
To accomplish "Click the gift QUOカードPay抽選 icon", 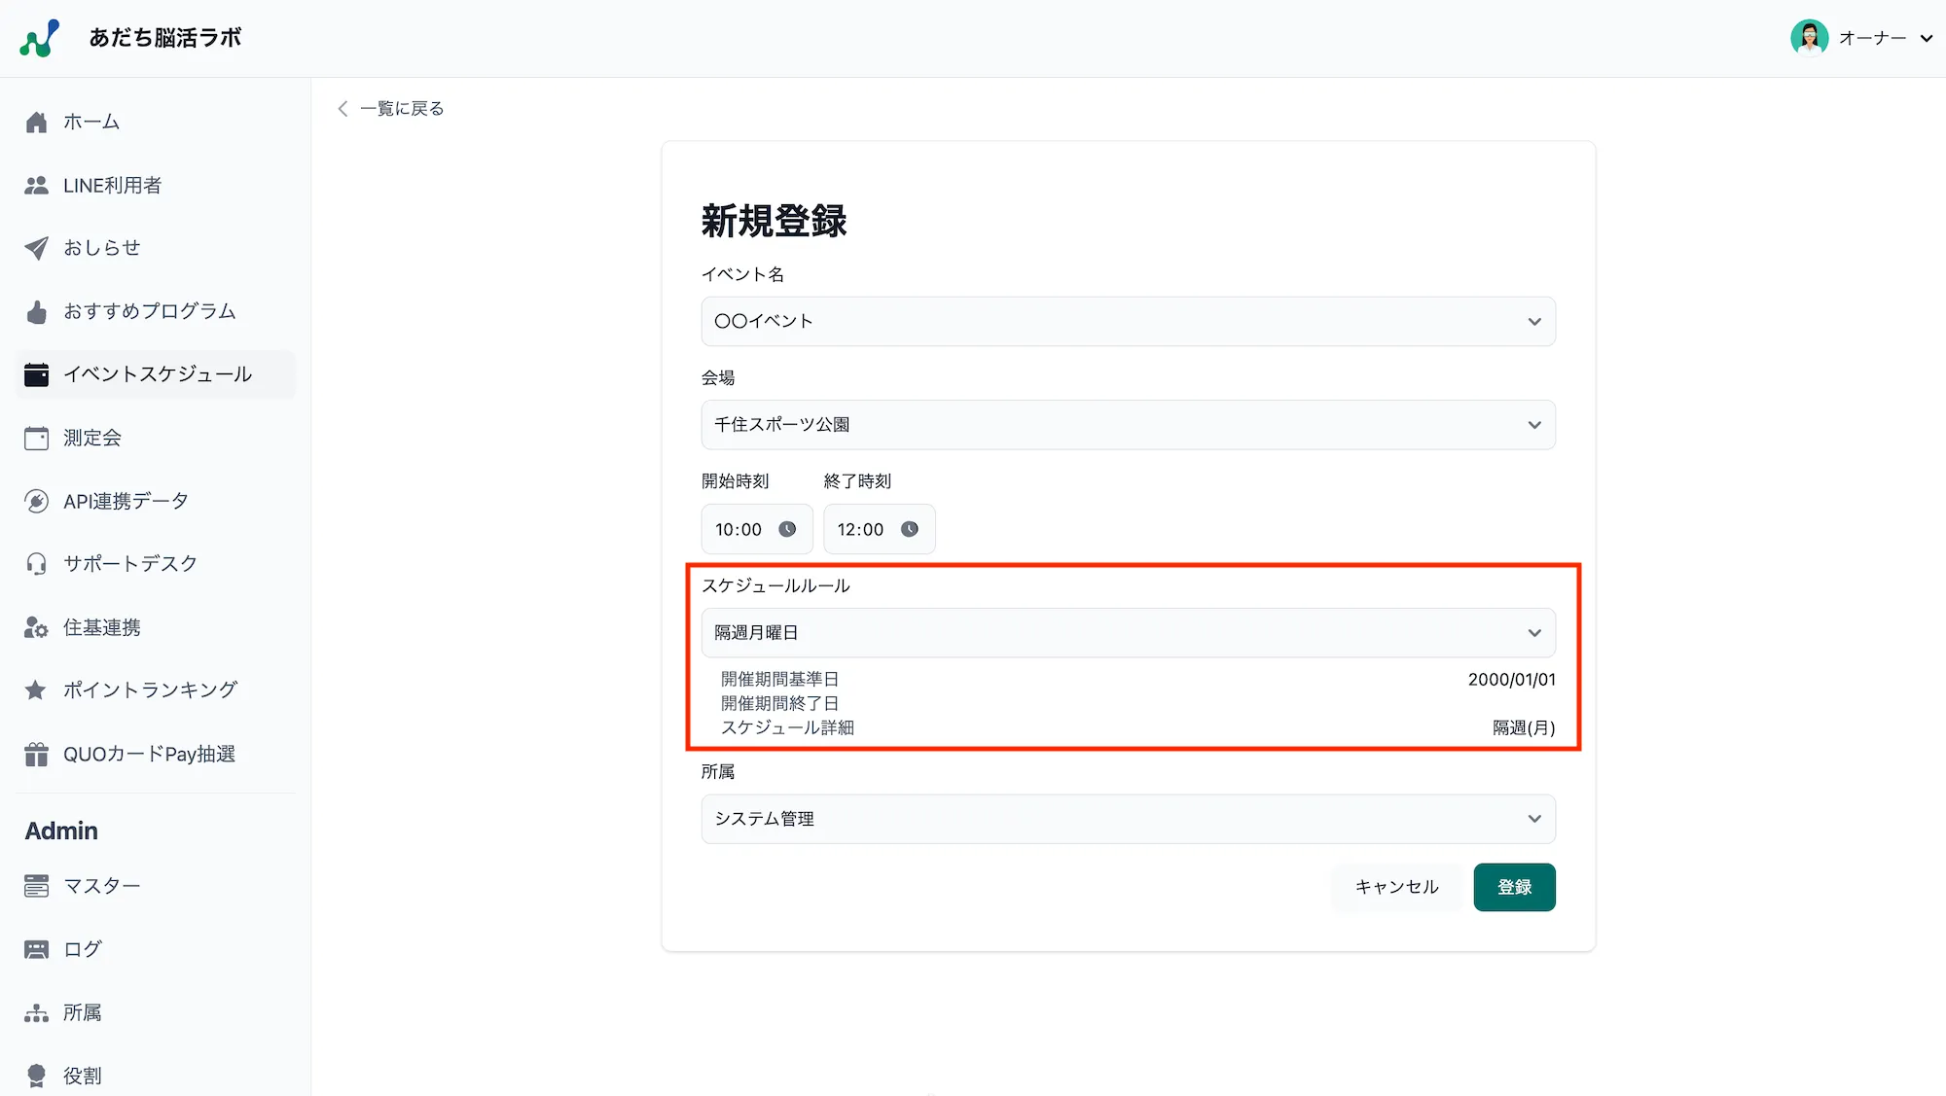I will click(36, 755).
